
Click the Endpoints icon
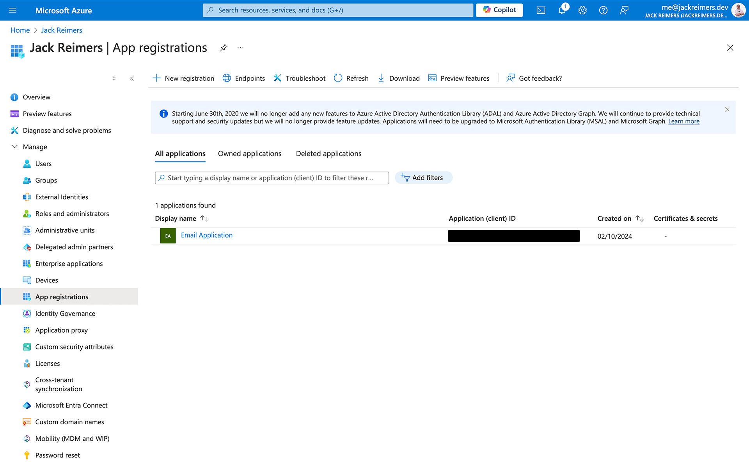click(x=227, y=78)
